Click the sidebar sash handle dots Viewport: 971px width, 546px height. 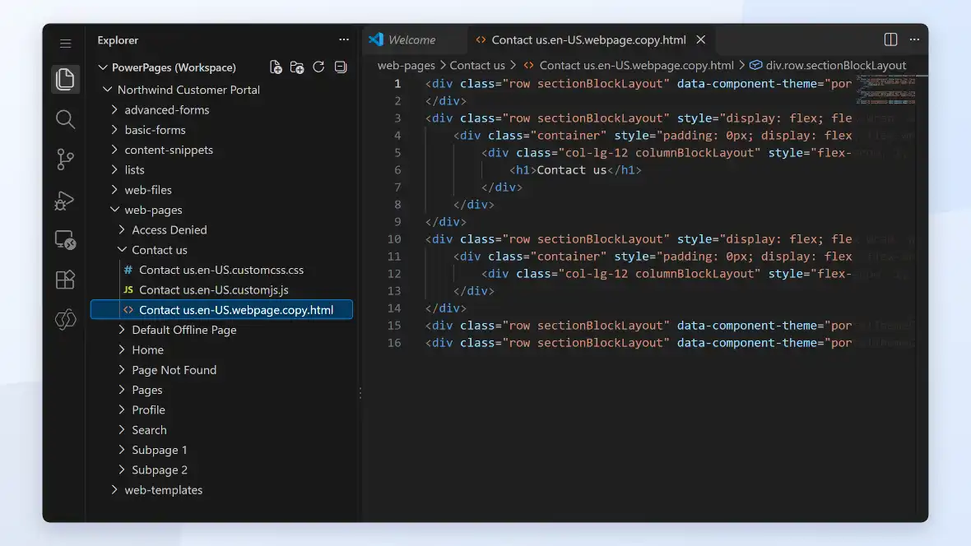360,393
